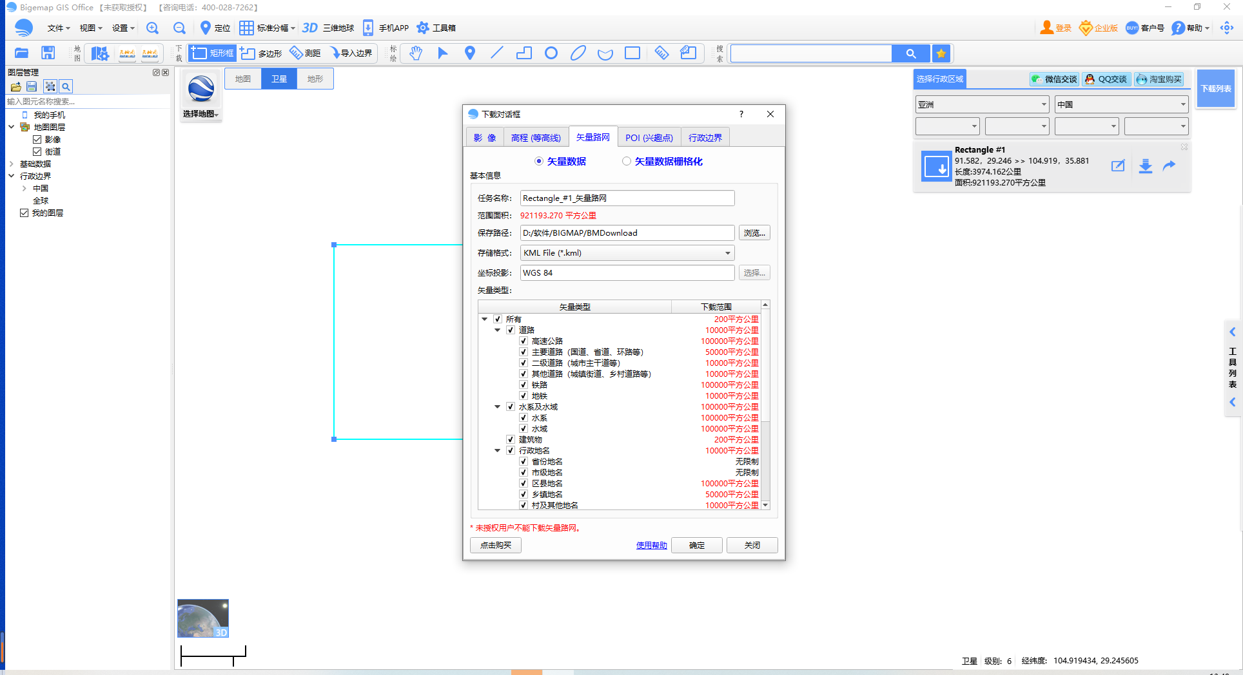Viewport: 1243px width, 675px height.
Task: Toggle the 铁路 checkbox
Action: (524, 385)
